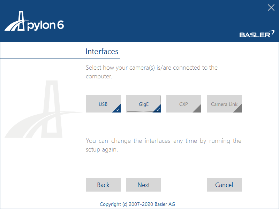
Task: Click gray corner triangle on Camera Link tile
Action: (x=239, y=109)
